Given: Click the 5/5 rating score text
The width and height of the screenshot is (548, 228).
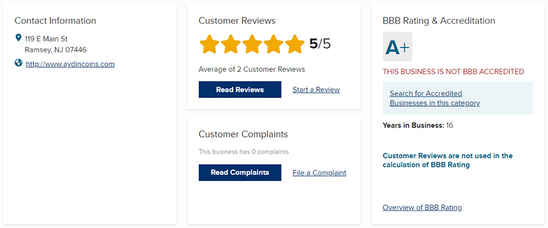Looking at the screenshot, I should point(320,44).
